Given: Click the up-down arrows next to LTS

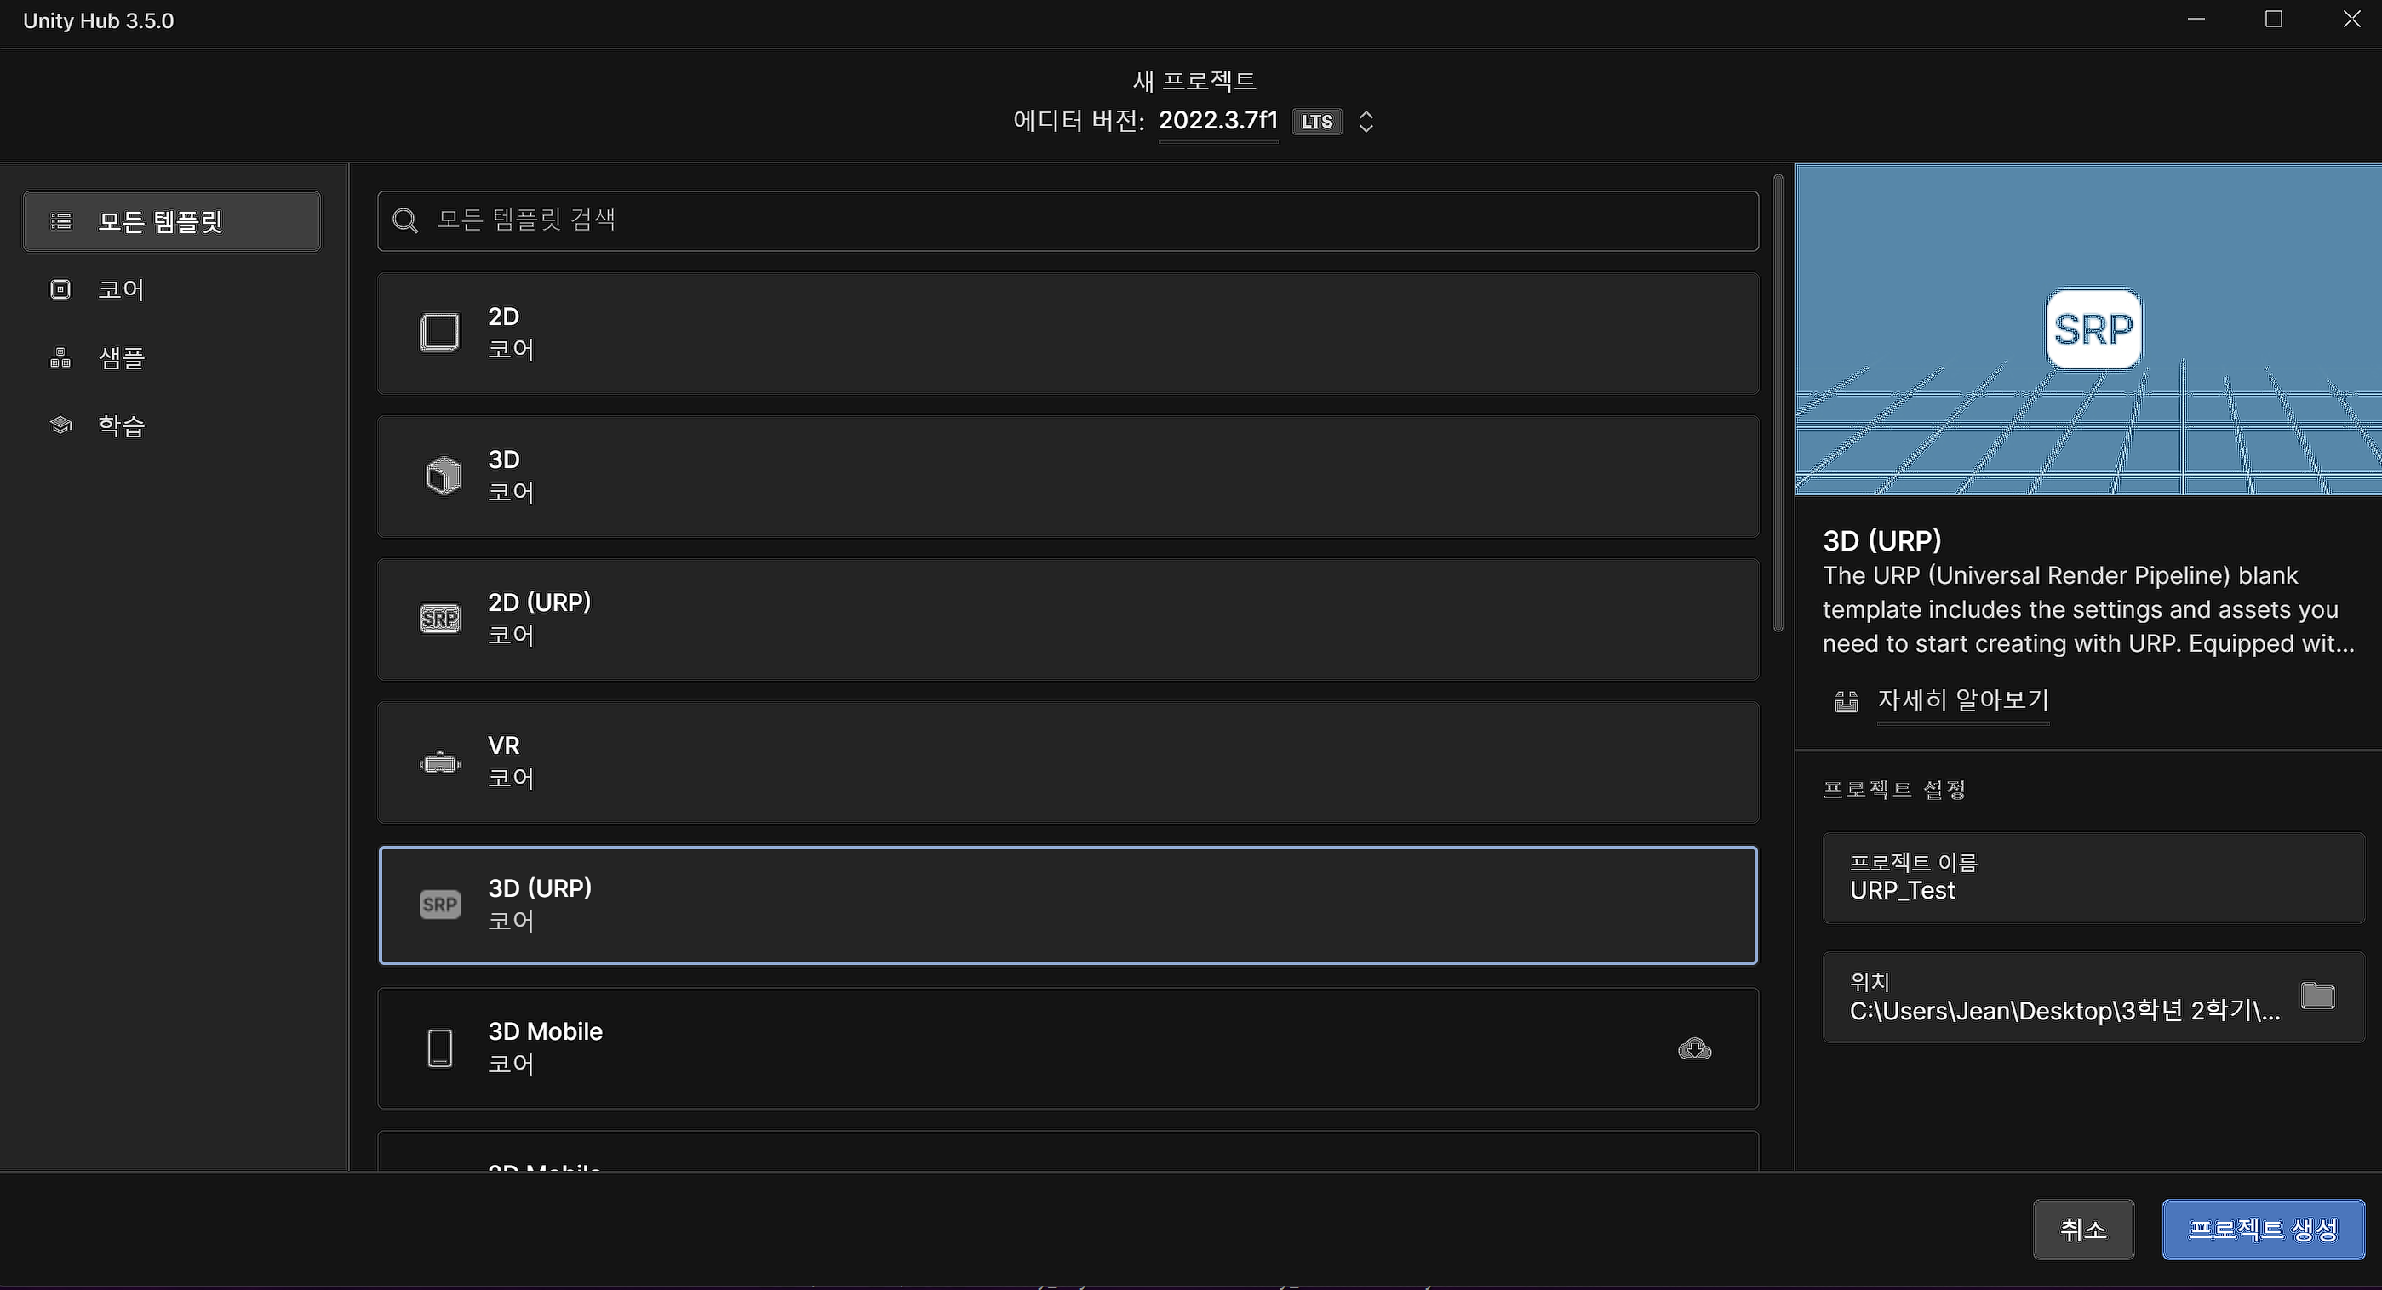Looking at the screenshot, I should pyautogui.click(x=1366, y=121).
